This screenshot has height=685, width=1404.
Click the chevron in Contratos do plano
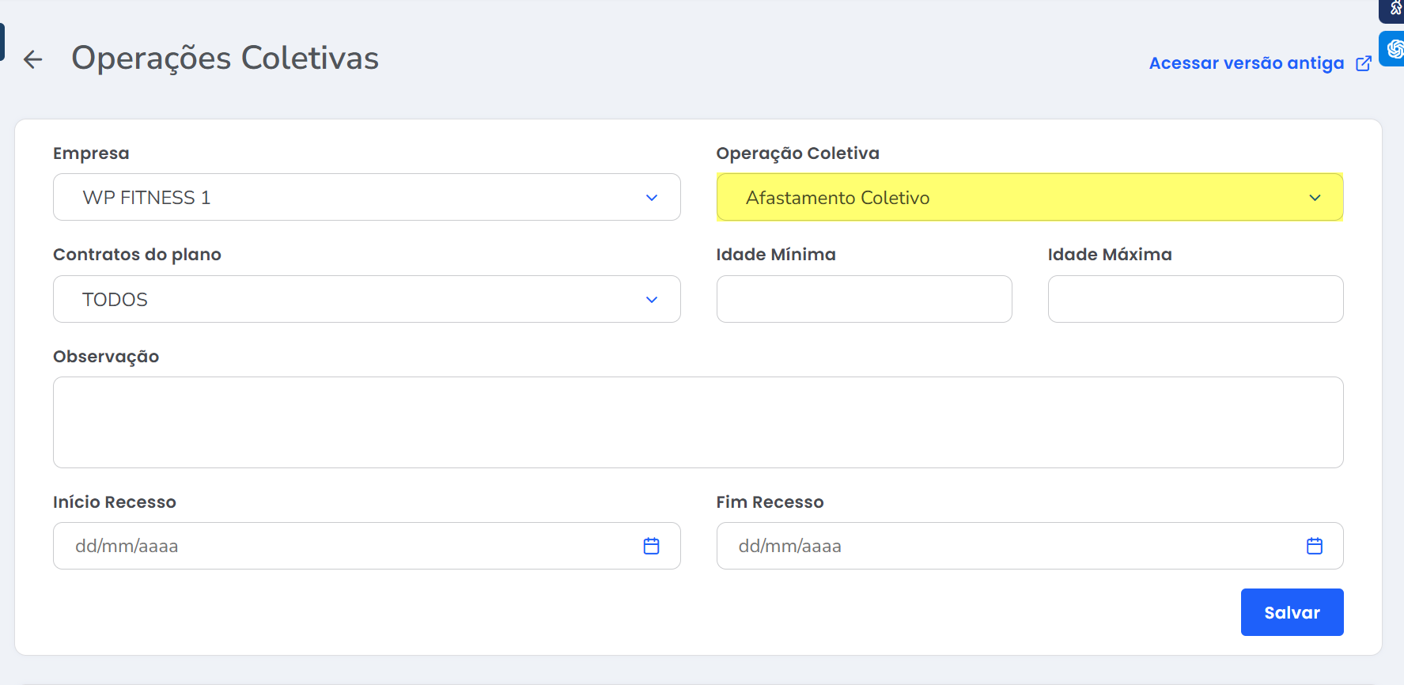point(651,300)
